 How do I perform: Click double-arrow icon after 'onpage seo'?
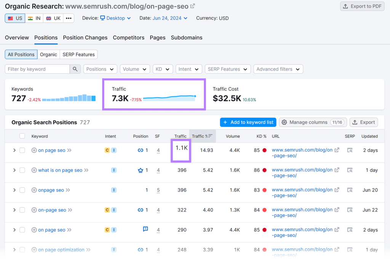68,190
